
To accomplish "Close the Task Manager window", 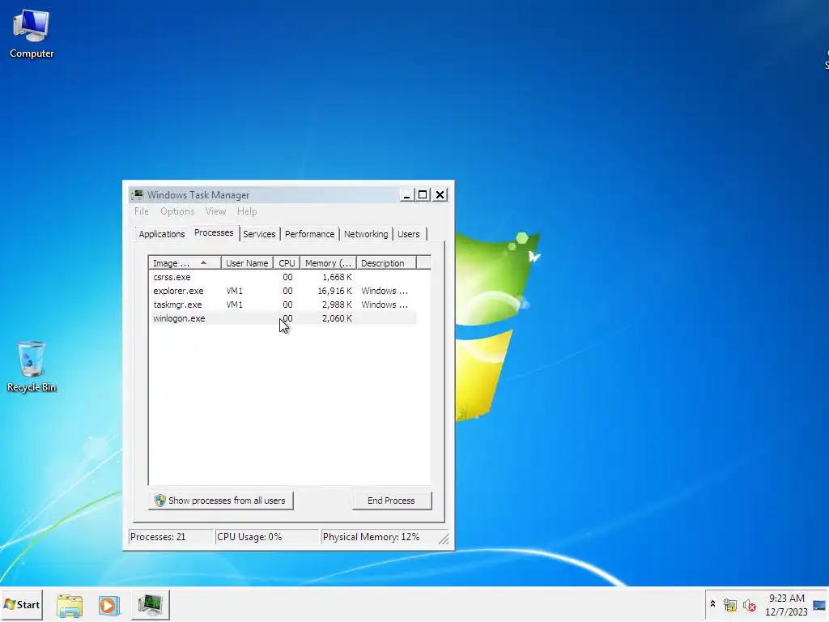I will [440, 194].
